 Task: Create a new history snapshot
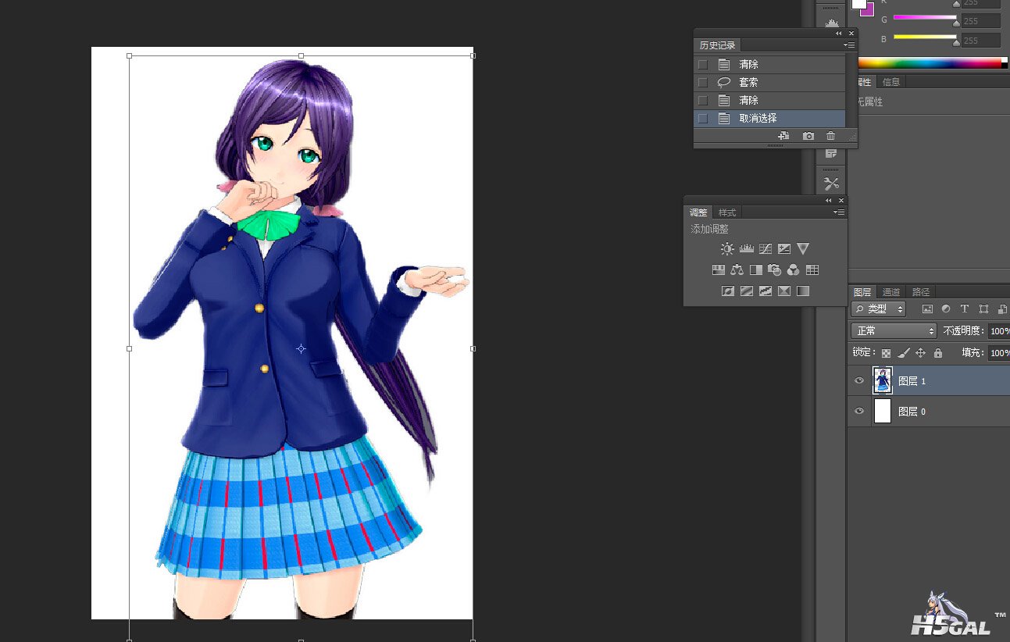pos(808,136)
